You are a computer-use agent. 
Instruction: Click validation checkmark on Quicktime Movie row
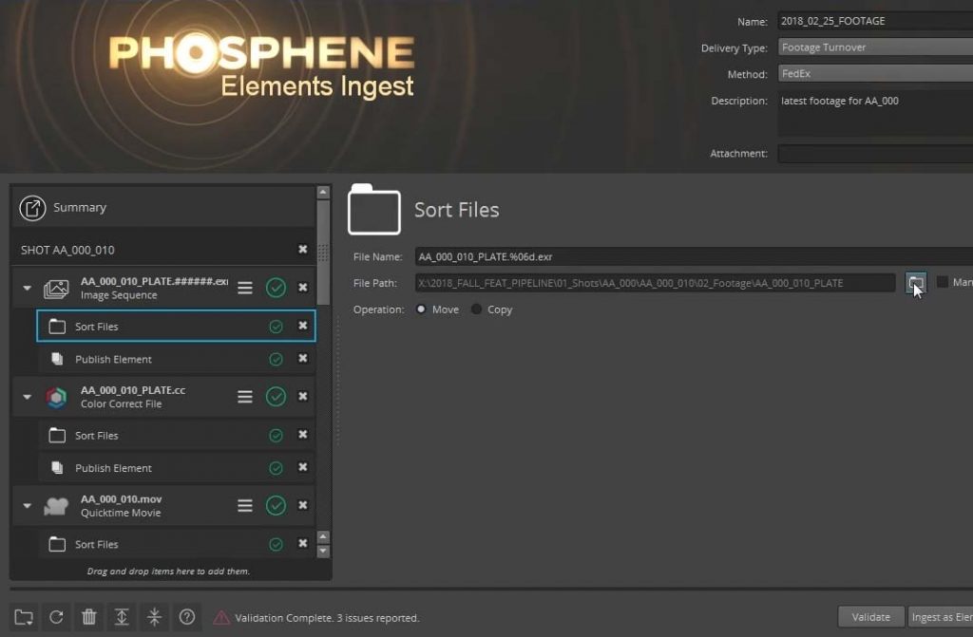click(x=277, y=505)
